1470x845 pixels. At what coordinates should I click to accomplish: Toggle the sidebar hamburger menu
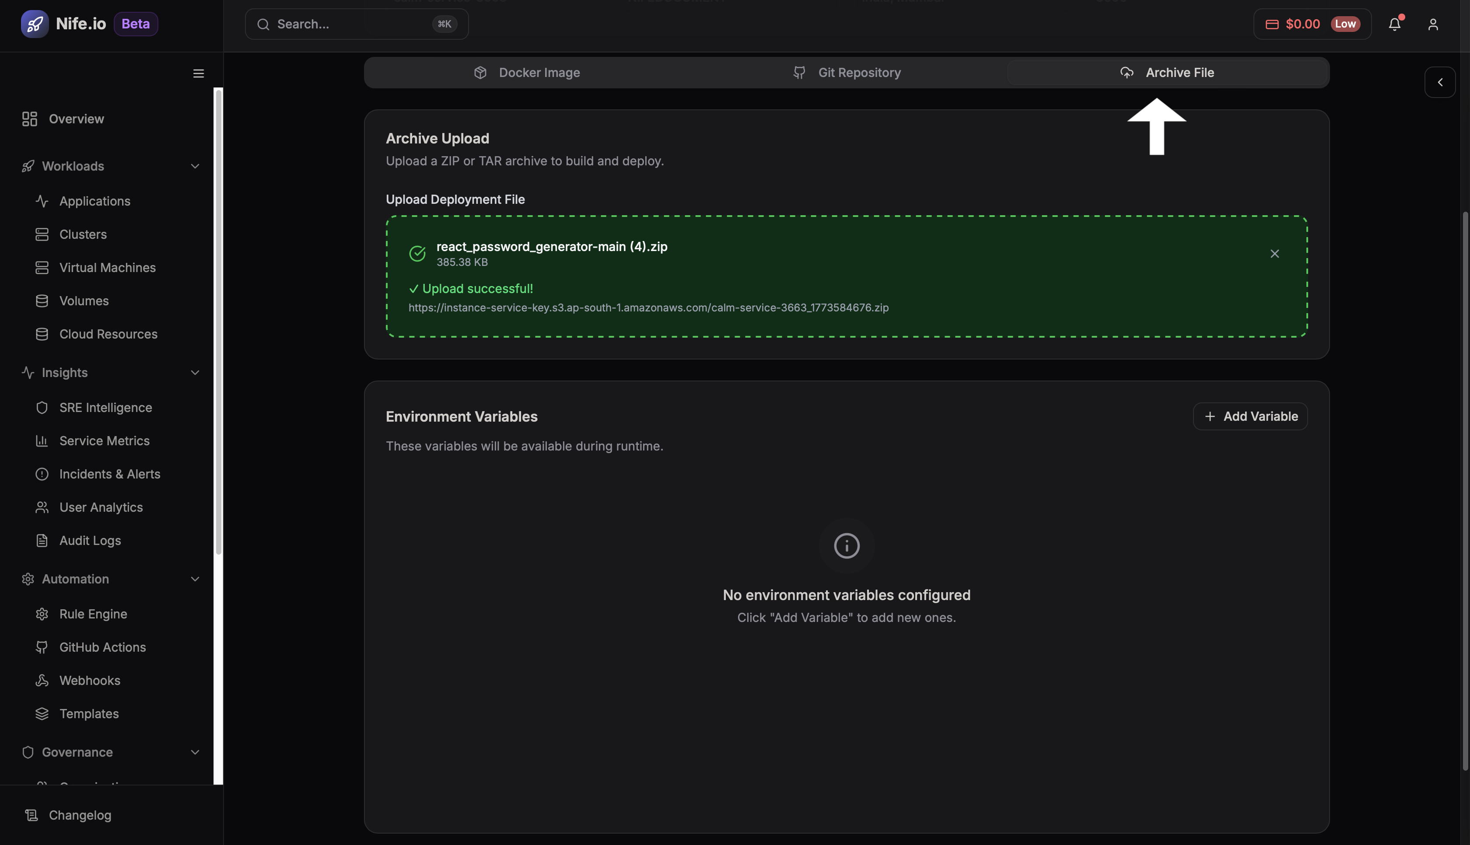coord(198,73)
